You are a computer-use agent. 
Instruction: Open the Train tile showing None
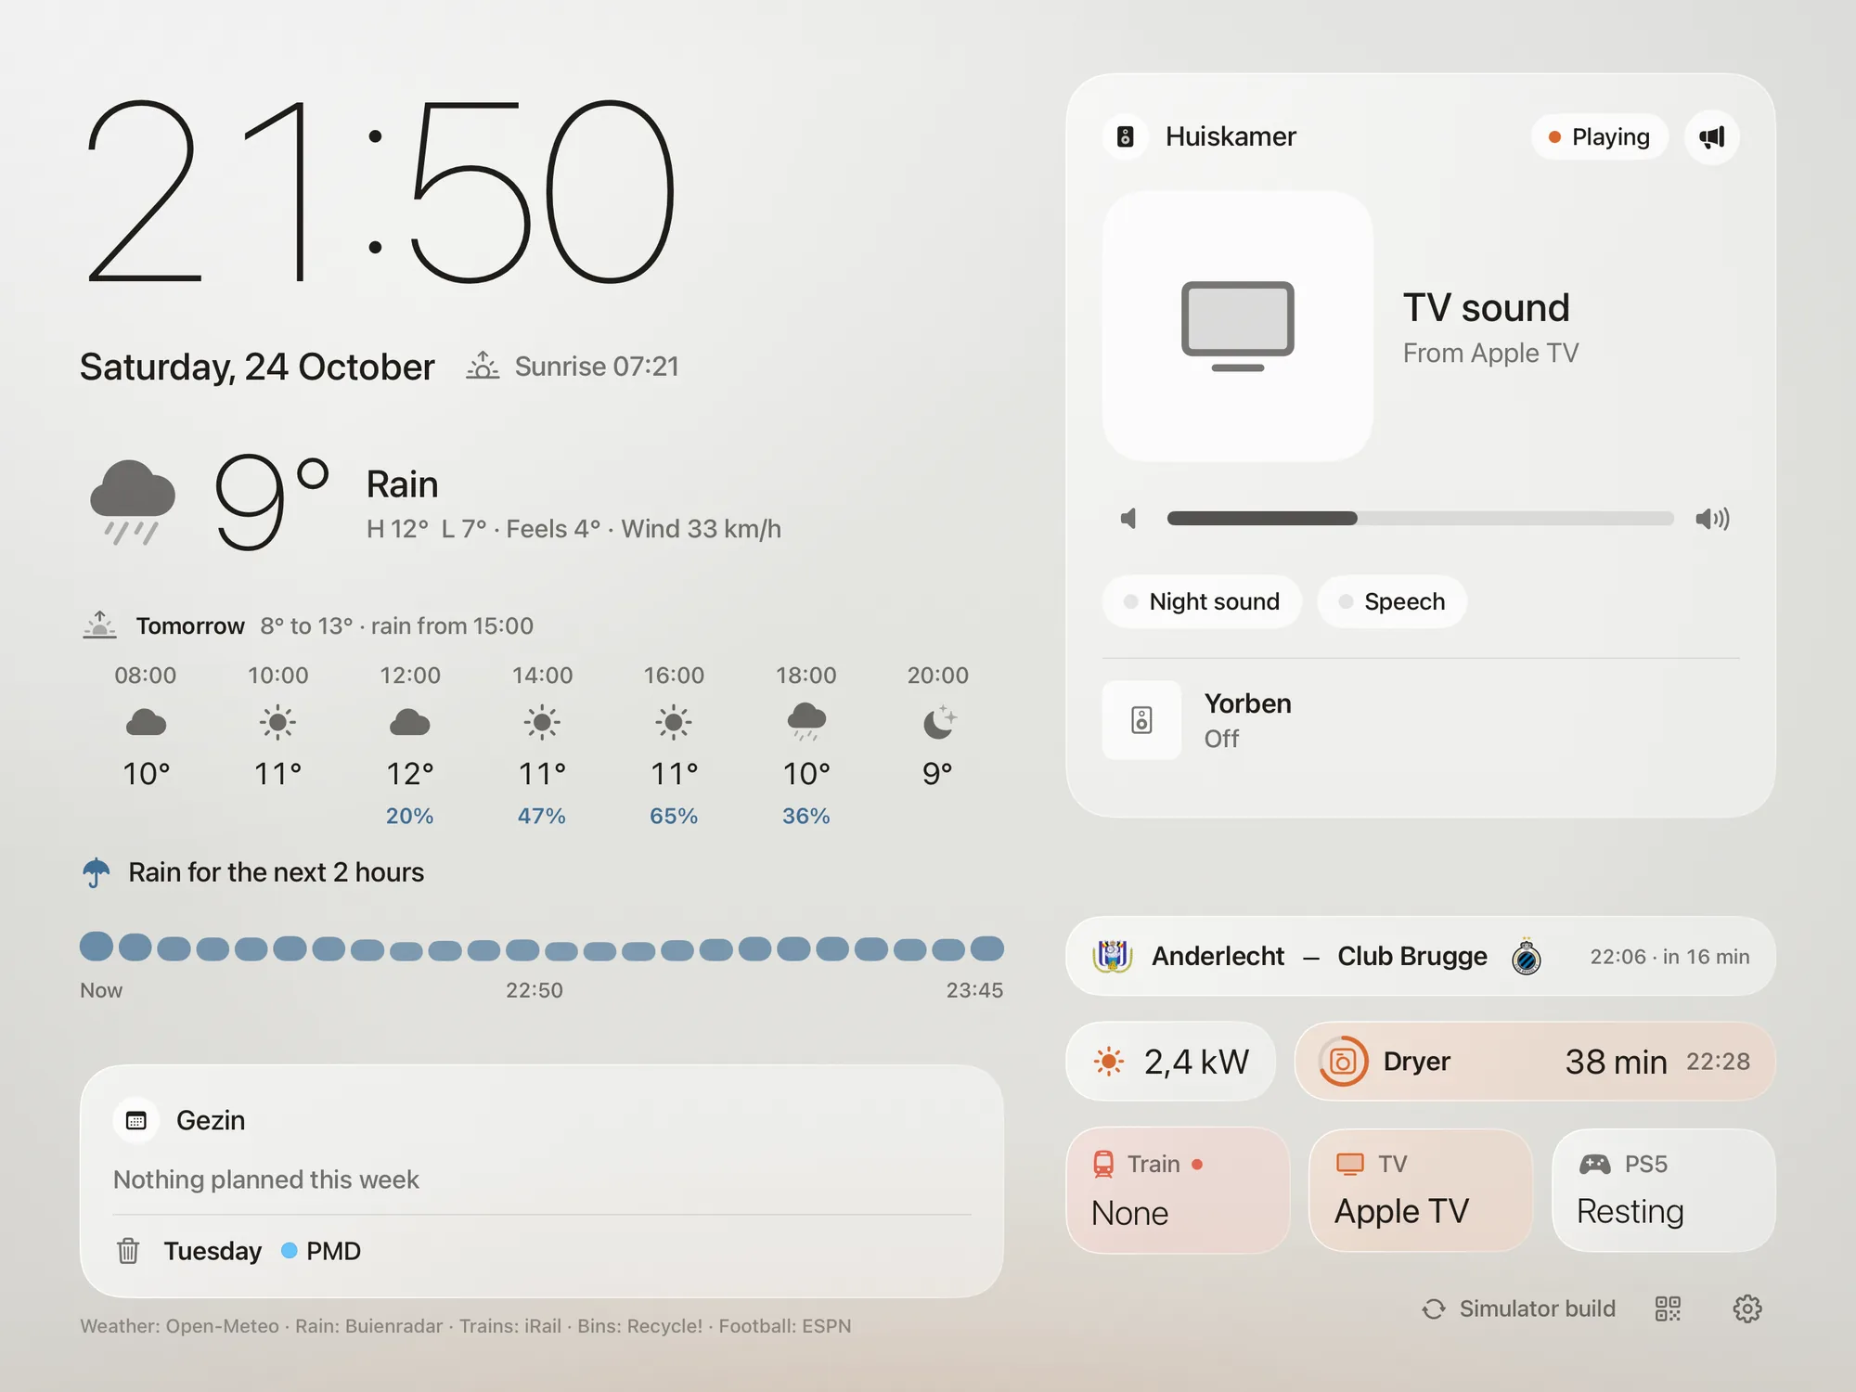[1178, 1190]
